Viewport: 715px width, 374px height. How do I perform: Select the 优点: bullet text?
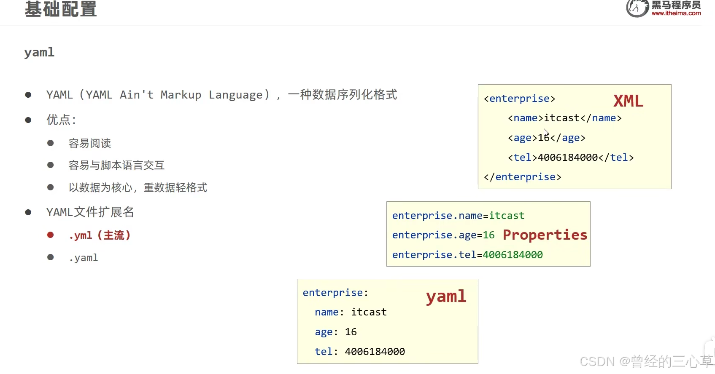click(x=61, y=120)
